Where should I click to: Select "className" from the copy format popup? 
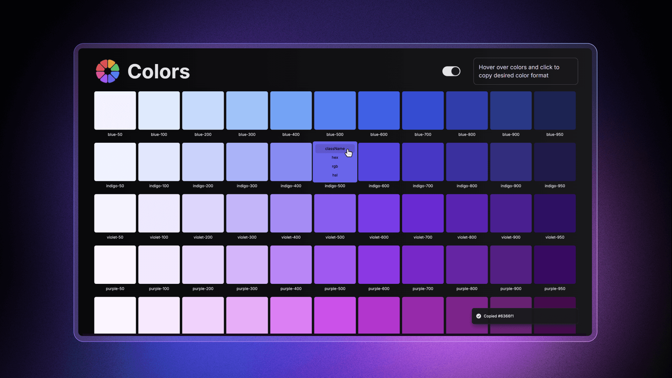point(335,148)
